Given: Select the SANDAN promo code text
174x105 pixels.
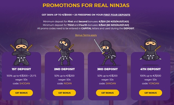Looking at the screenshot, I should 111,84.
